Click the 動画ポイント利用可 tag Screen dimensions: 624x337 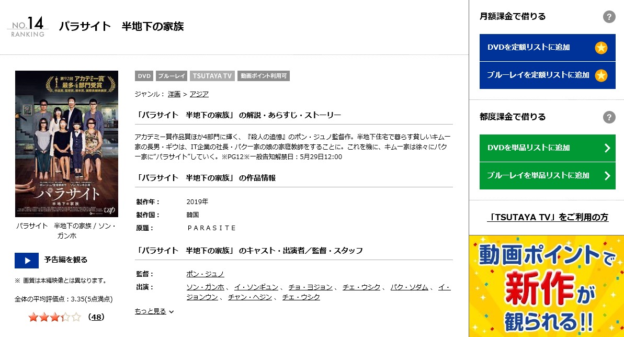[264, 76]
